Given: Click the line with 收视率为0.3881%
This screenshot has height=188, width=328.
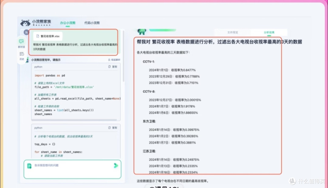Looking at the screenshot, I should point(172,142).
